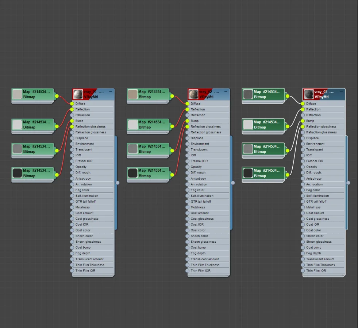358x328 pixels.
Task: Select Bitmap thumbnail wired to vray_02 Reflection
Action: 132,124
